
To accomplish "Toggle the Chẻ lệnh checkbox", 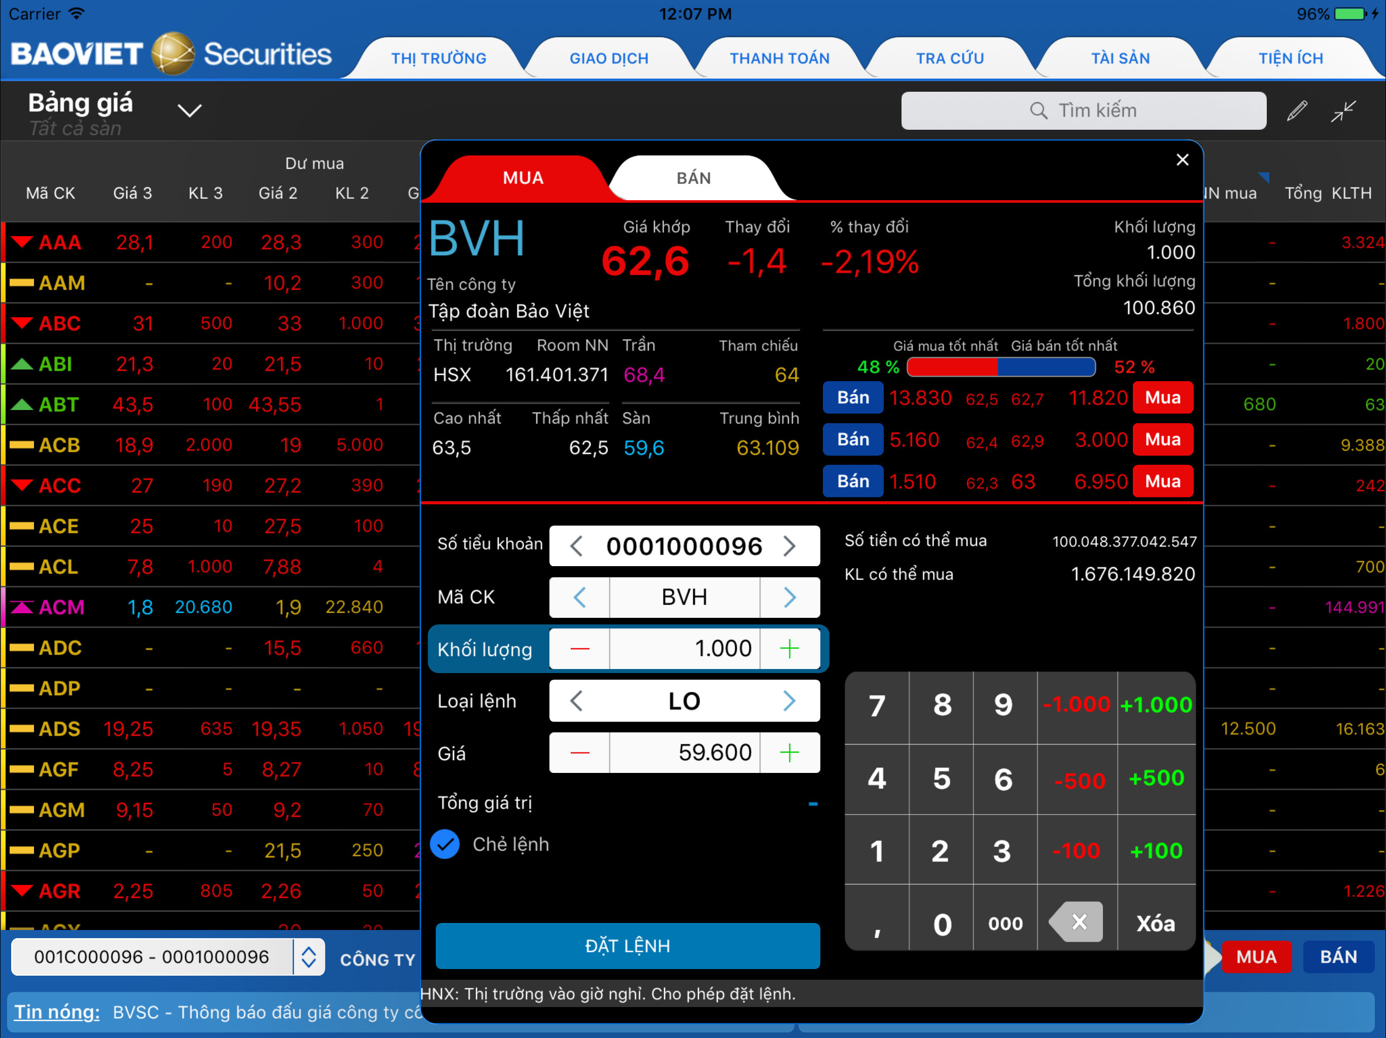I will pyautogui.click(x=445, y=844).
